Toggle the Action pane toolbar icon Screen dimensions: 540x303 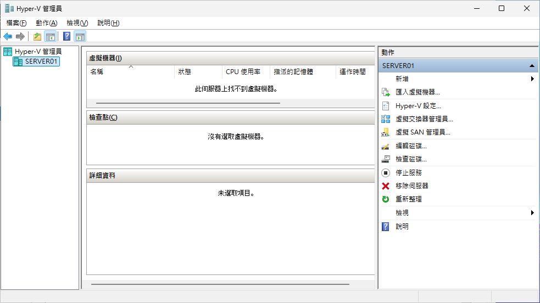click(x=80, y=36)
